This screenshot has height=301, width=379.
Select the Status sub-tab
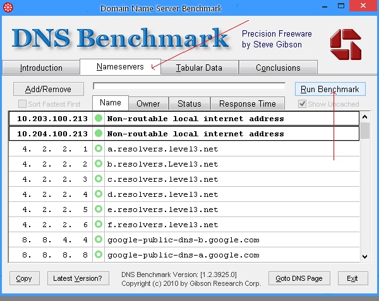click(x=189, y=103)
